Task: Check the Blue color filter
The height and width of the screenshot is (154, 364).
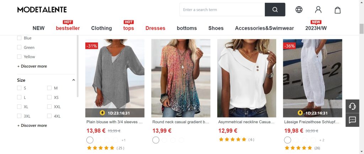Action: [19, 38]
